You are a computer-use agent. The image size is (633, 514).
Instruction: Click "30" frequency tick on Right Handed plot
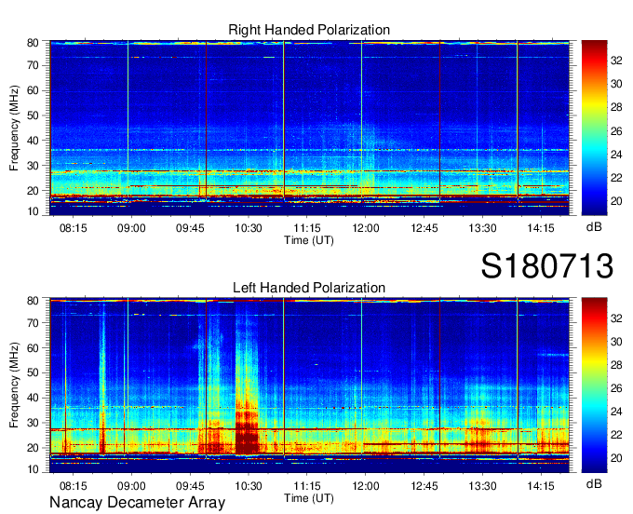[33, 166]
